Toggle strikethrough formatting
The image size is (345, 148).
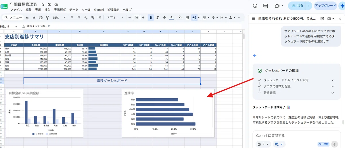point(164,18)
